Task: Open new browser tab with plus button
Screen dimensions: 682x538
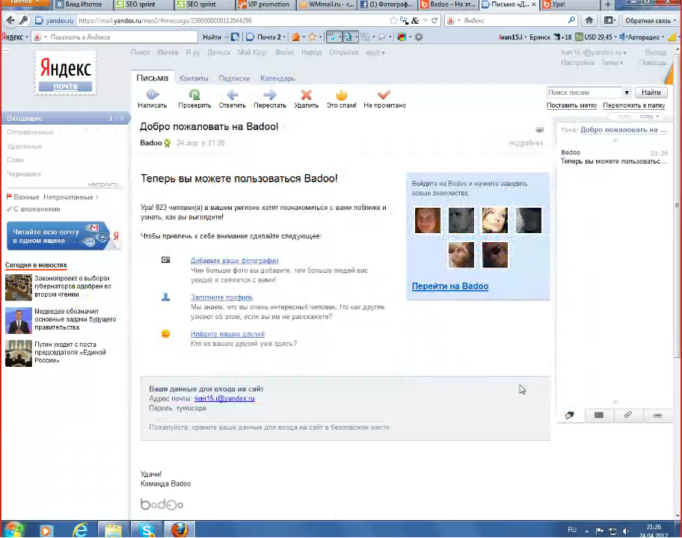Action: [x=608, y=4]
